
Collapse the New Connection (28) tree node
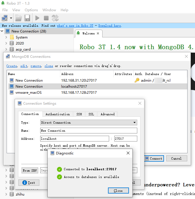click(2, 31)
